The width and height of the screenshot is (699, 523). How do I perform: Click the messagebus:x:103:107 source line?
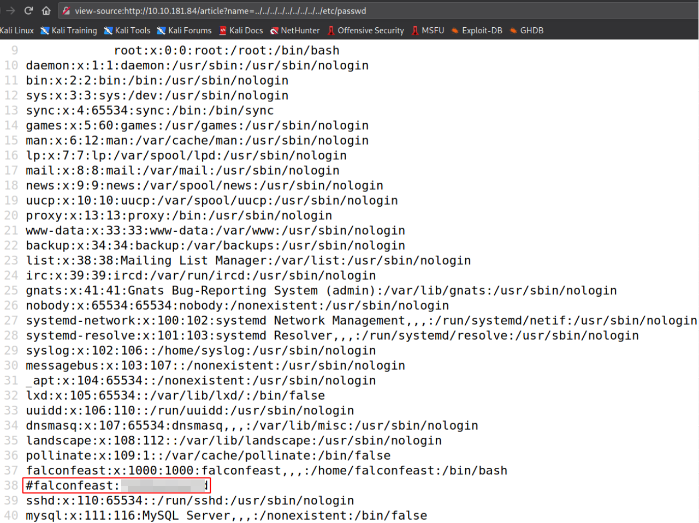tap(216, 365)
